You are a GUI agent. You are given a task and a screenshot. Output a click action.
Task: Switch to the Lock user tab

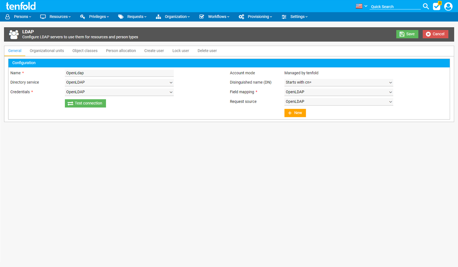point(181,51)
